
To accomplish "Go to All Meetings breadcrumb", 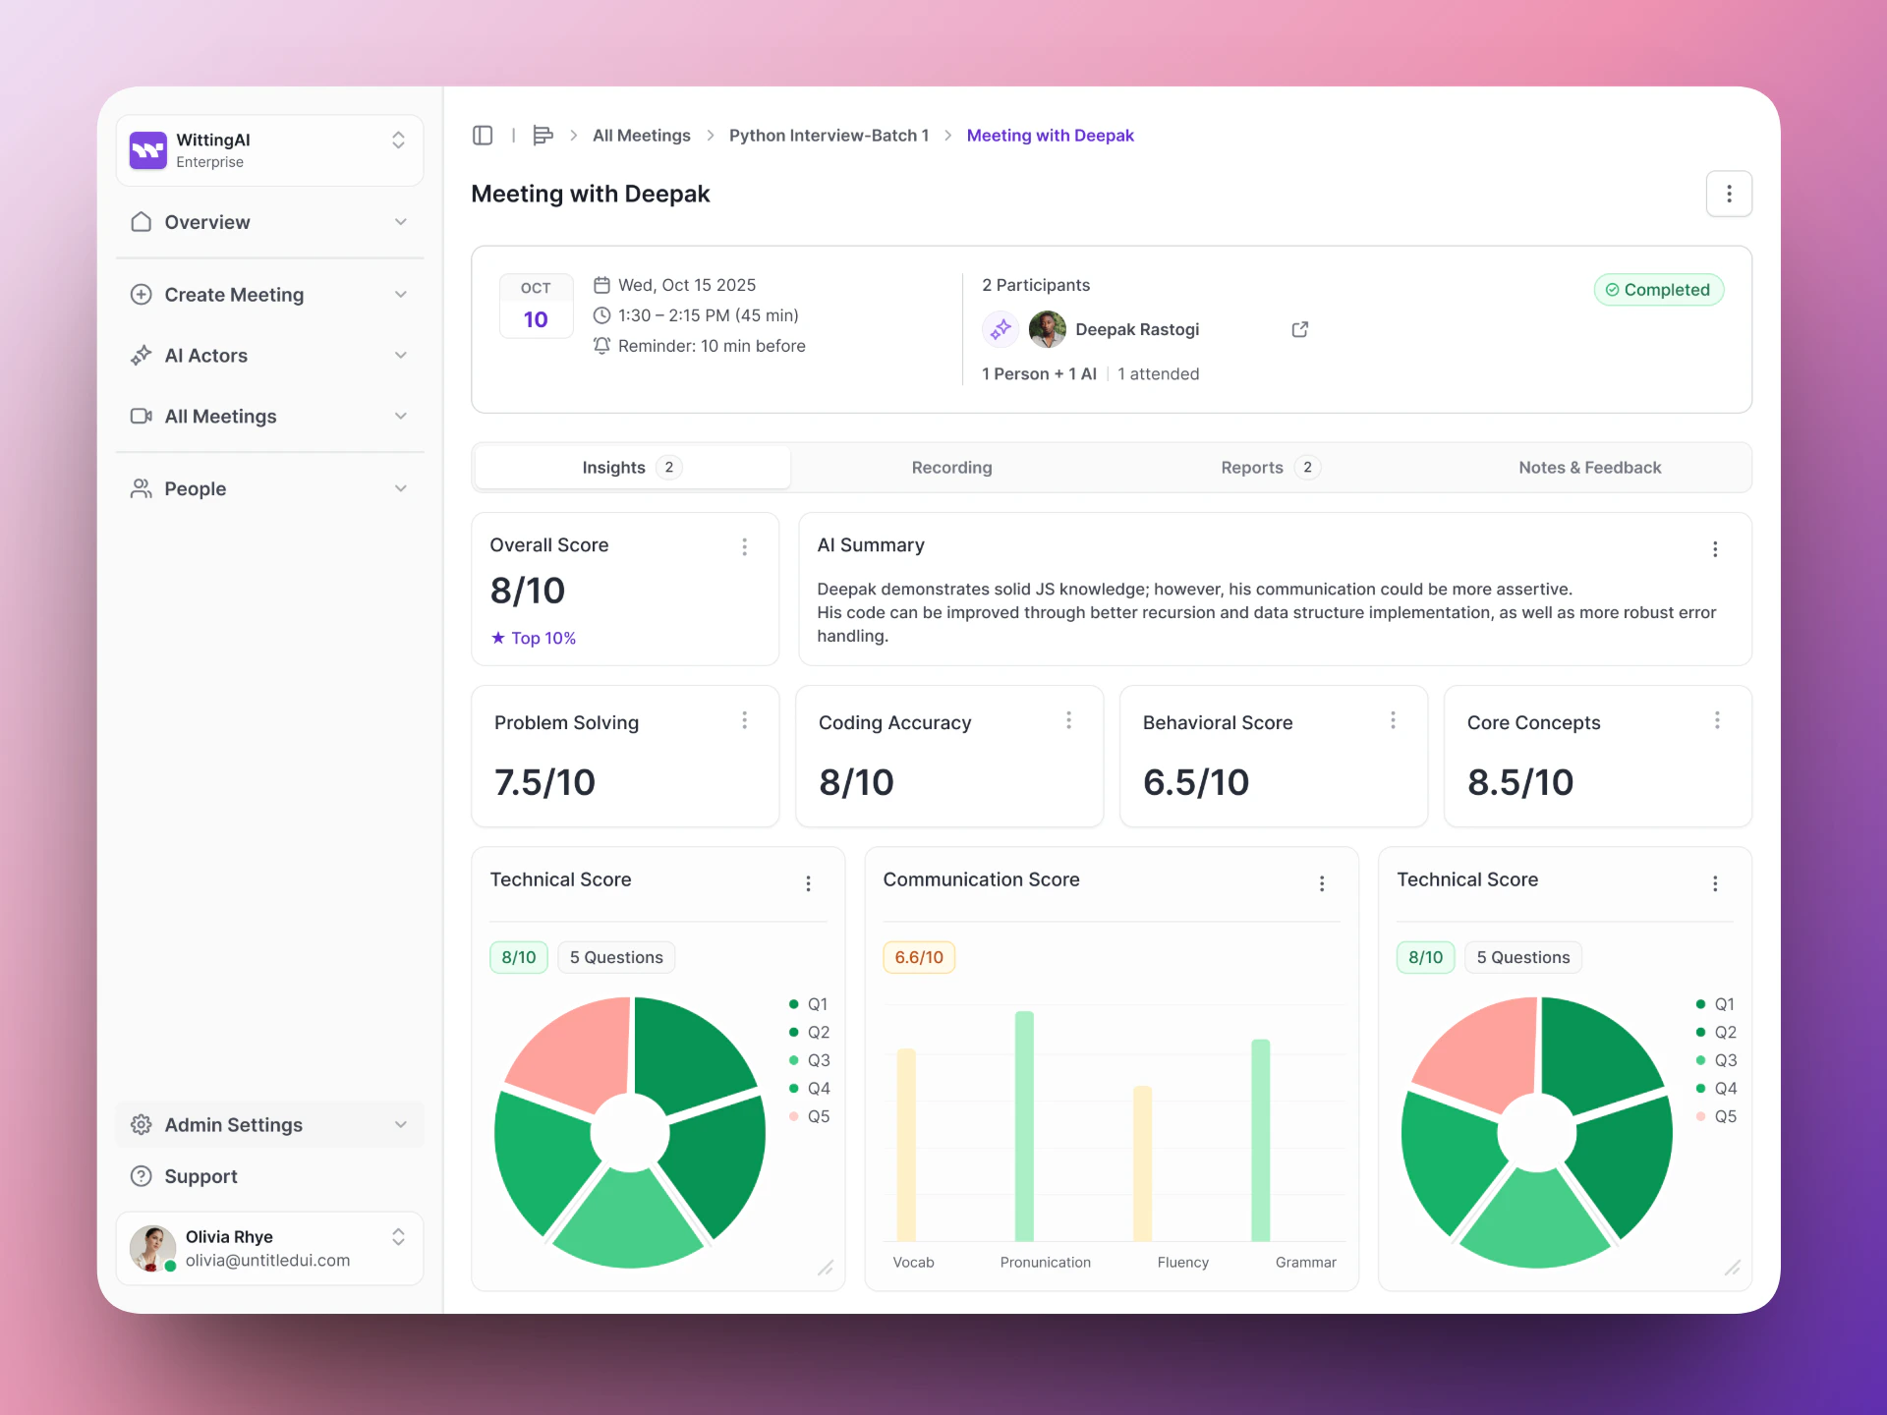I will coord(641,136).
